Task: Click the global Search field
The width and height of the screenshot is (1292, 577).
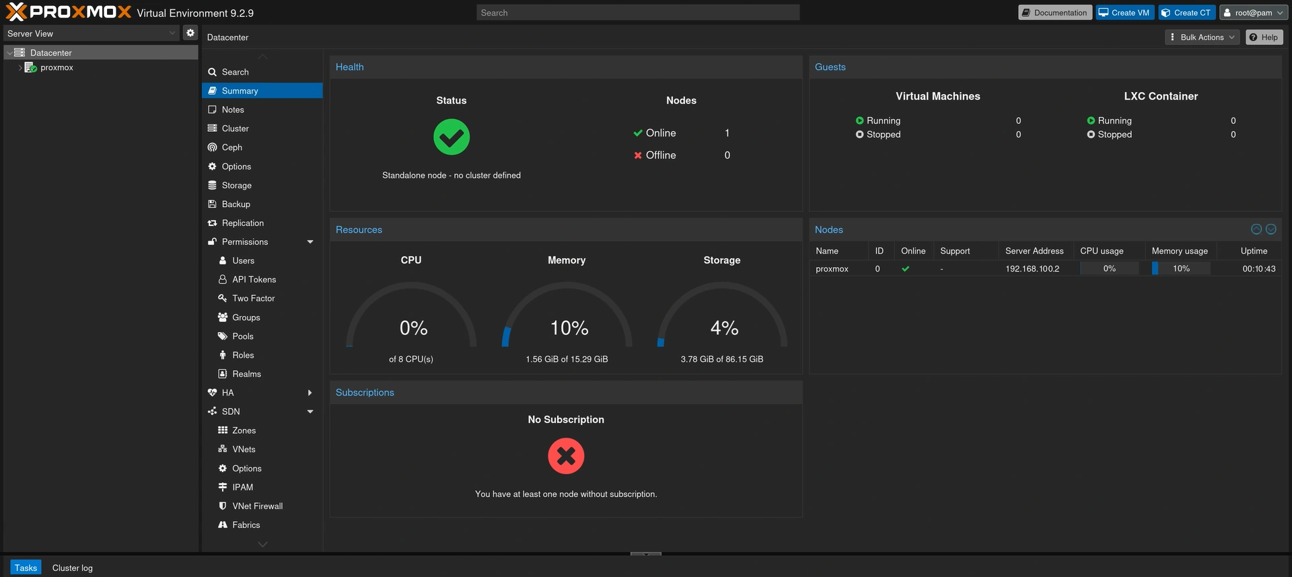Action: (638, 13)
